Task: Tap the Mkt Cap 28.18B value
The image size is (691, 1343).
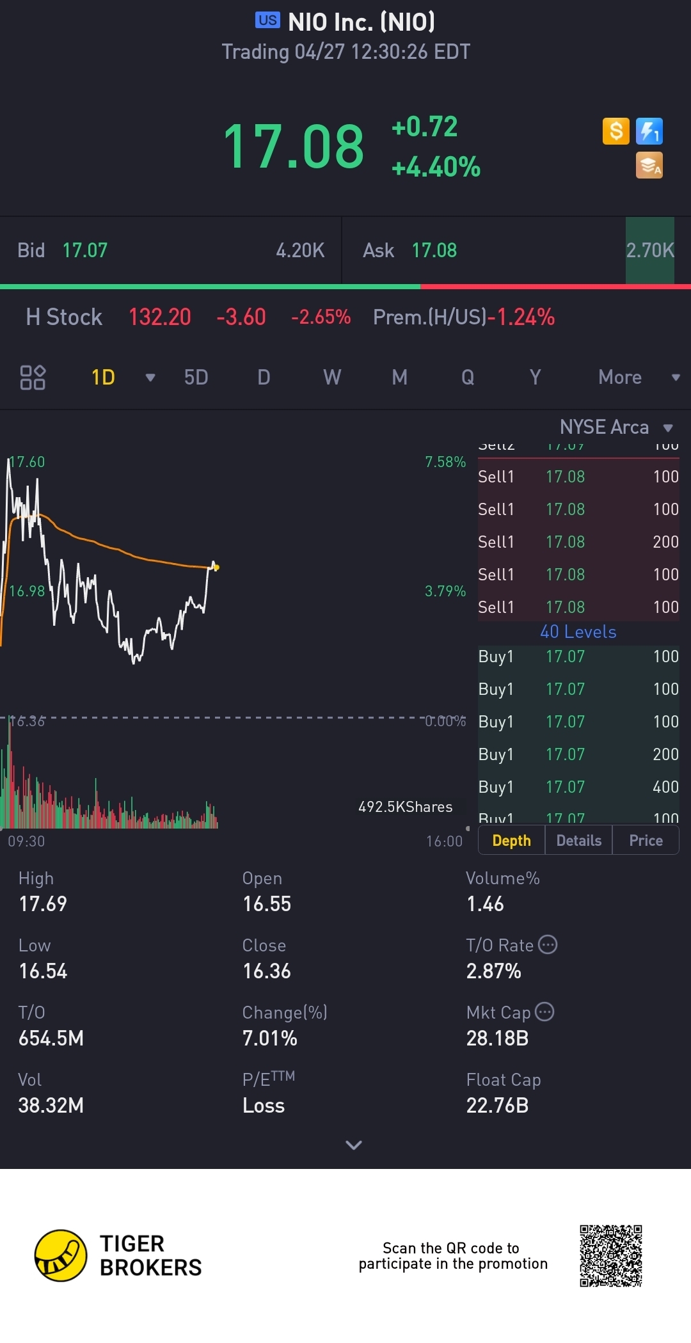Action: tap(497, 1038)
